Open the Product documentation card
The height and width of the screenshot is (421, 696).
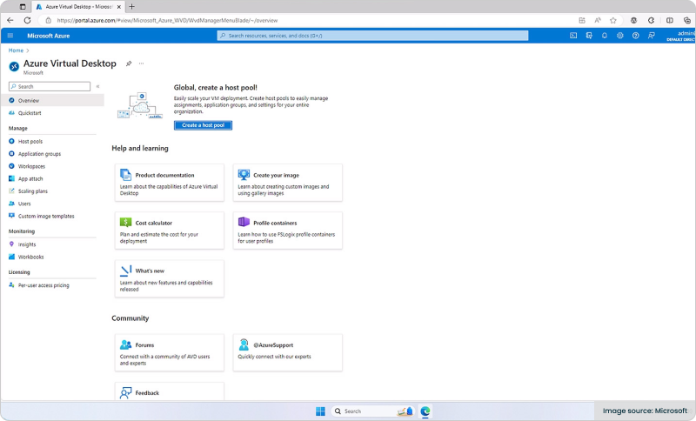pos(169,183)
